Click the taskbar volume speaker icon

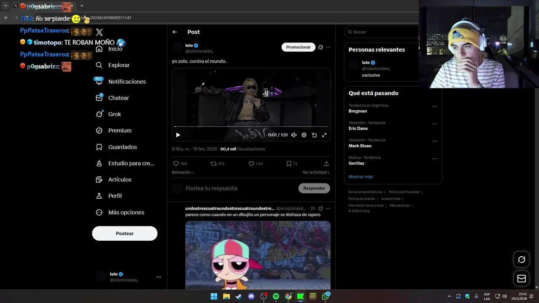pyautogui.click(x=504, y=296)
